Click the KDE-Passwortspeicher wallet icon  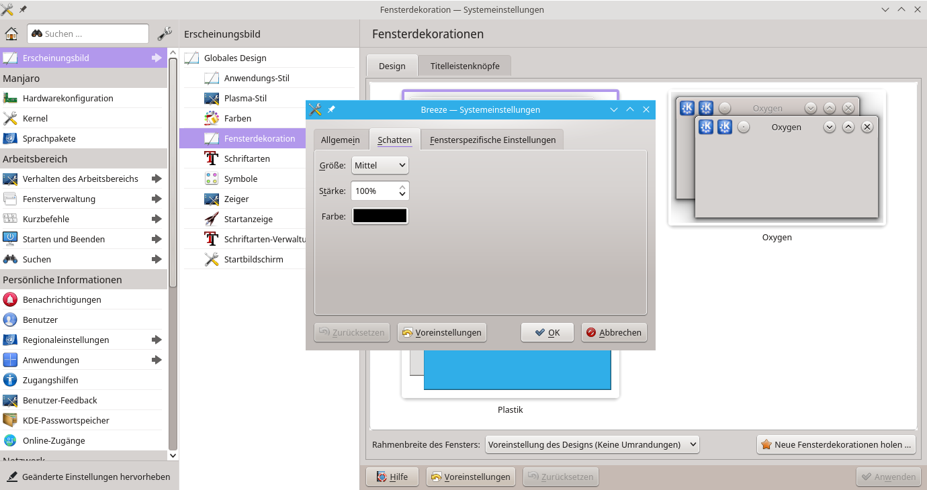click(10, 420)
